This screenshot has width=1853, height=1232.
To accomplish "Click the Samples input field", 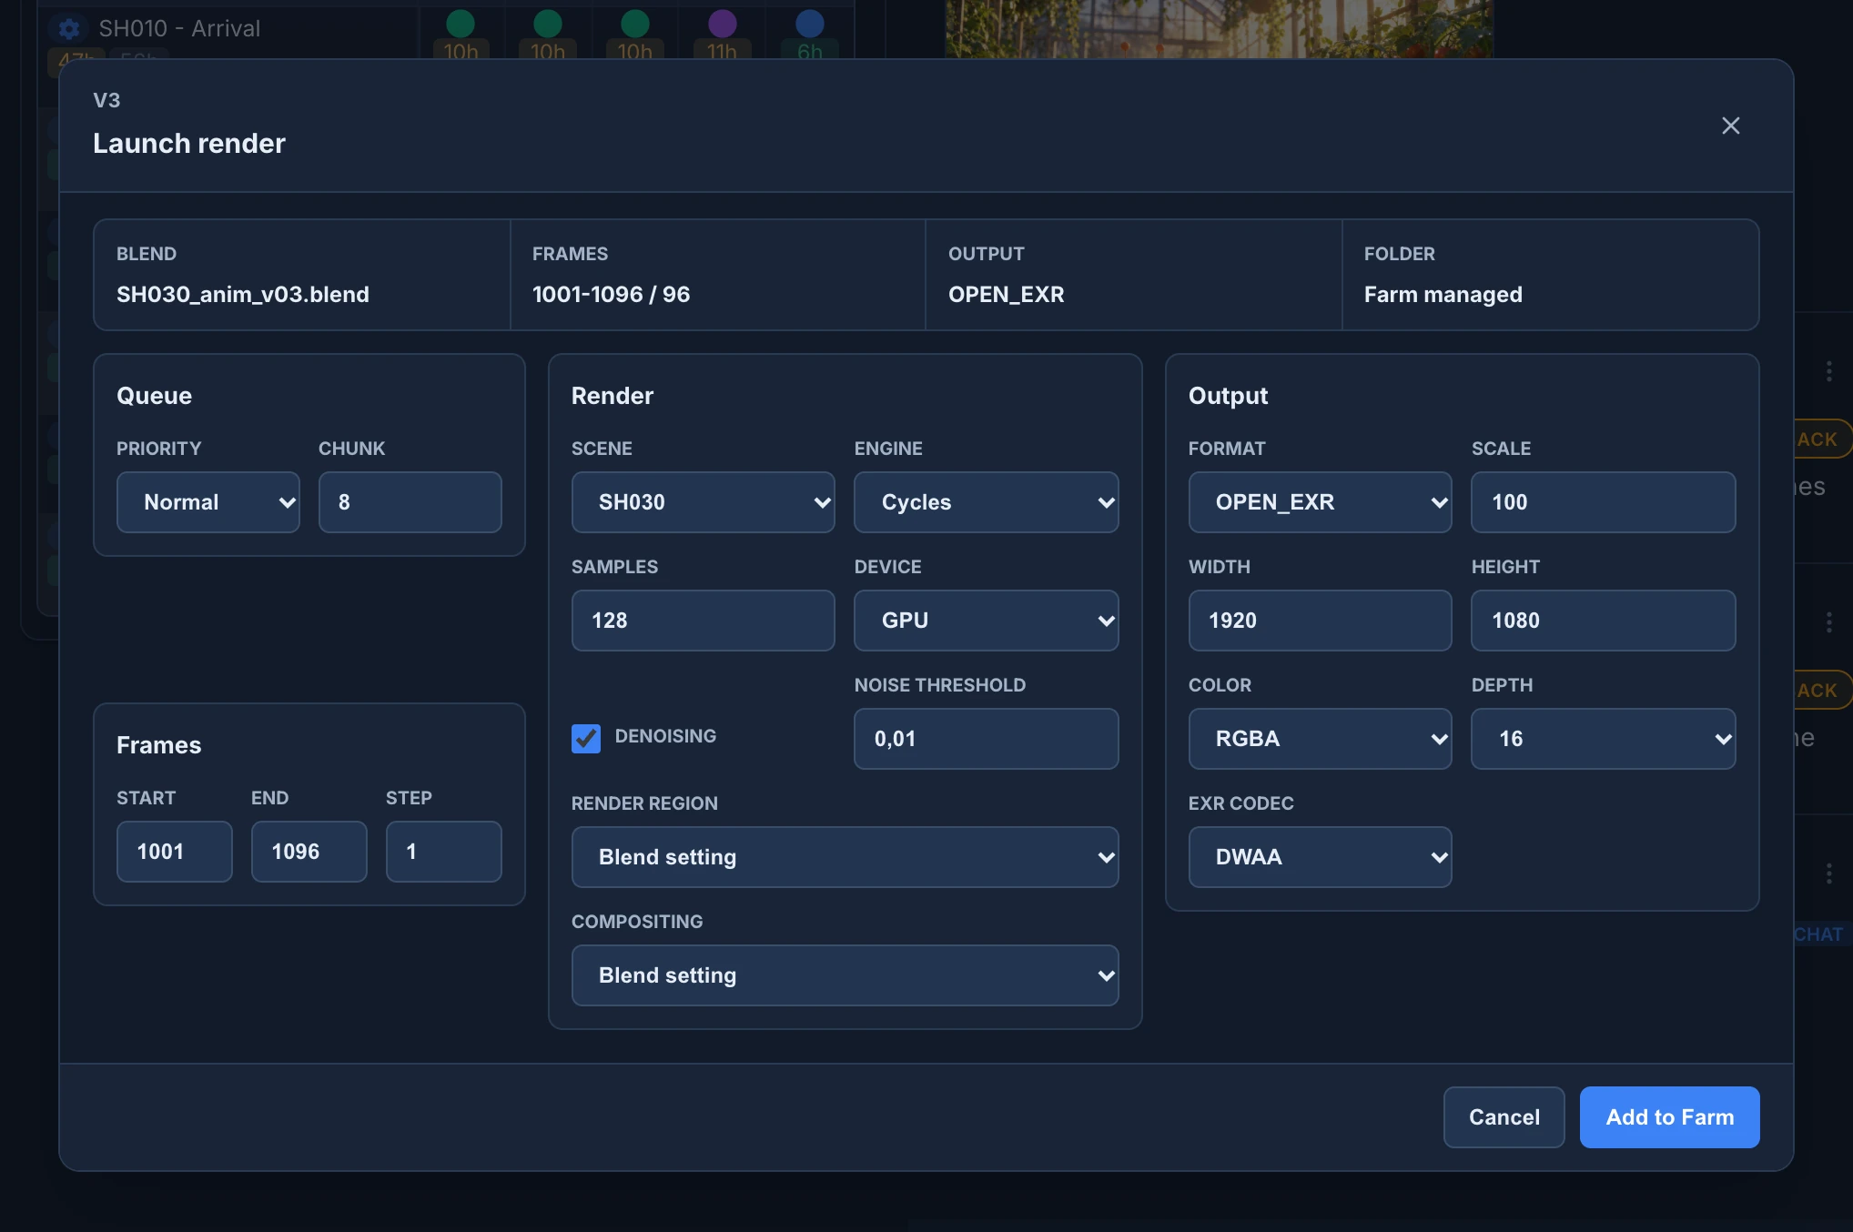I will click(x=703, y=621).
